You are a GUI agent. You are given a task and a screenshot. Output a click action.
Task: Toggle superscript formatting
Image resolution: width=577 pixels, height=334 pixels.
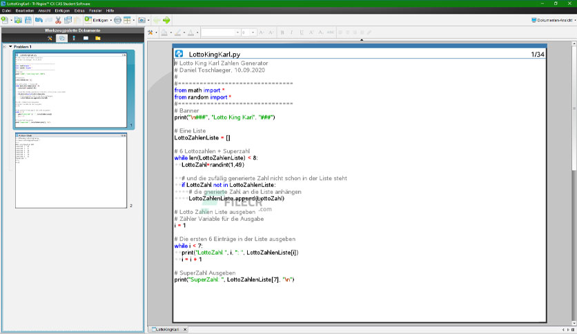(311, 32)
